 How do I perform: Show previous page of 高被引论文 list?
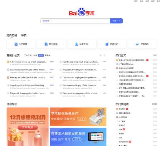point(101,55)
